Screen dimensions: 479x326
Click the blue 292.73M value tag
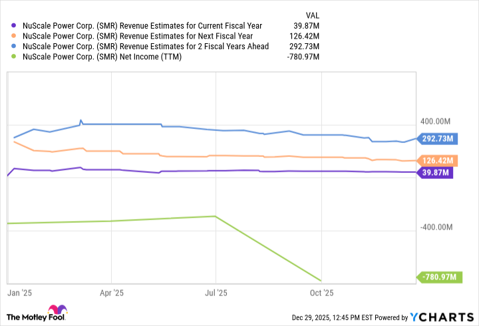coord(436,139)
